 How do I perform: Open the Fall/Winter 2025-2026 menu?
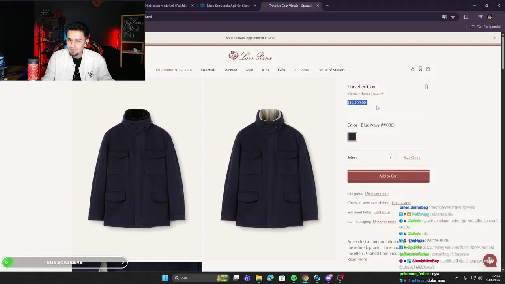point(174,70)
